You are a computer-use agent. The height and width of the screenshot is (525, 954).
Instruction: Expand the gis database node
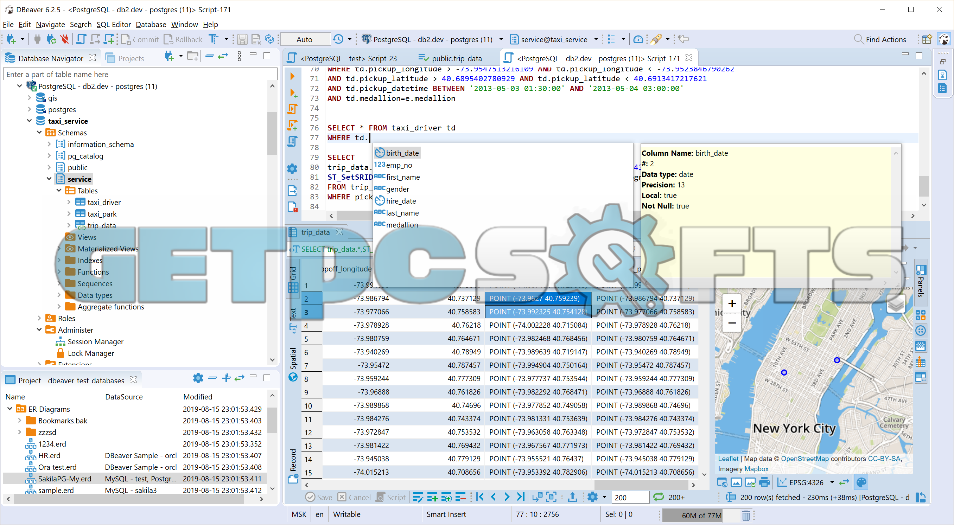(x=30, y=98)
